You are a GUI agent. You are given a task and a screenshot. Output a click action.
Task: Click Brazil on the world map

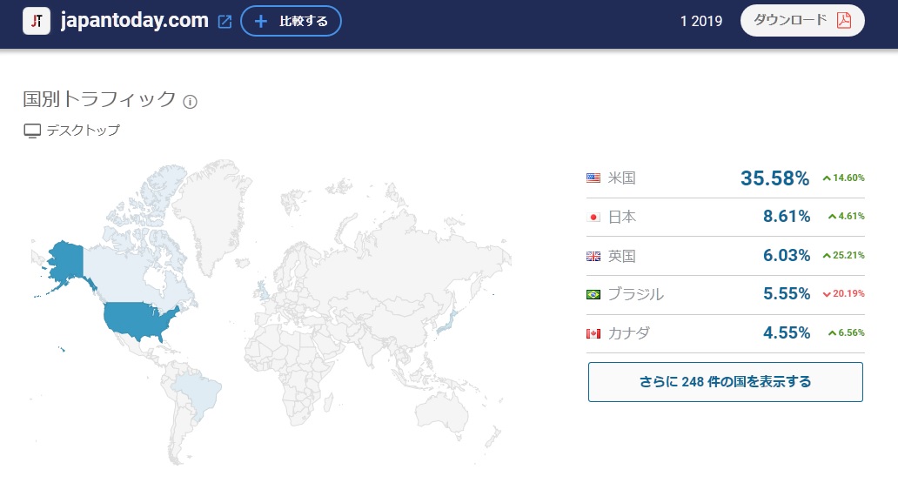point(196,392)
